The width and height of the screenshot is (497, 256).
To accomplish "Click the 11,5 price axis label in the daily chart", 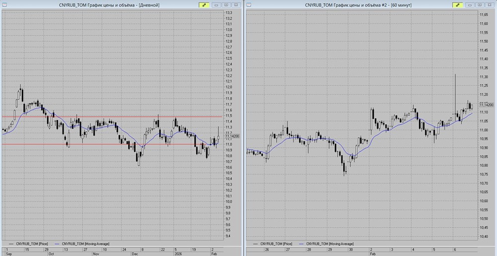I will 229,116.
